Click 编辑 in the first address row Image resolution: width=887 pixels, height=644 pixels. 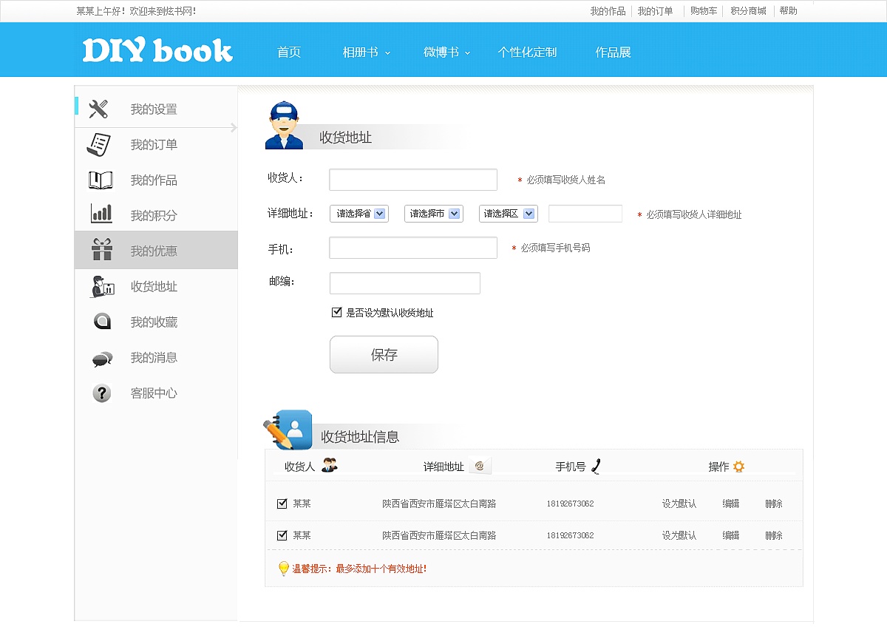tap(731, 504)
